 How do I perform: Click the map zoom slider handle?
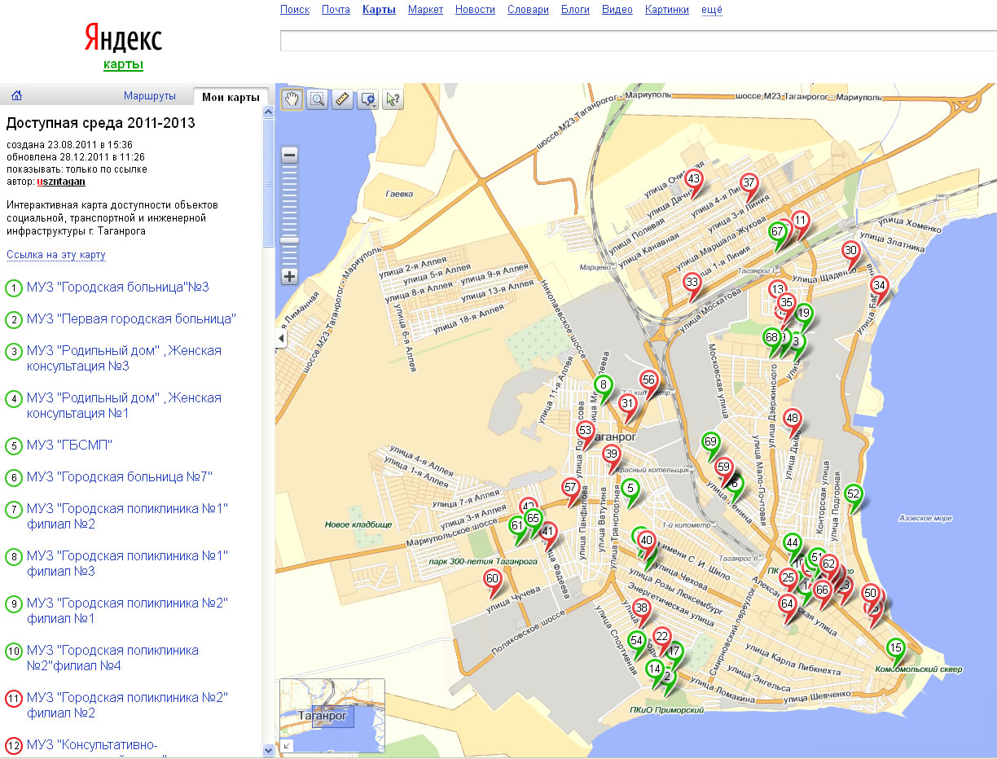pos(289,240)
